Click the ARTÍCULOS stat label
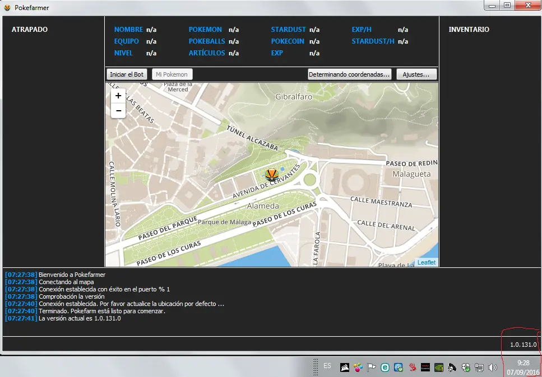 (207, 53)
